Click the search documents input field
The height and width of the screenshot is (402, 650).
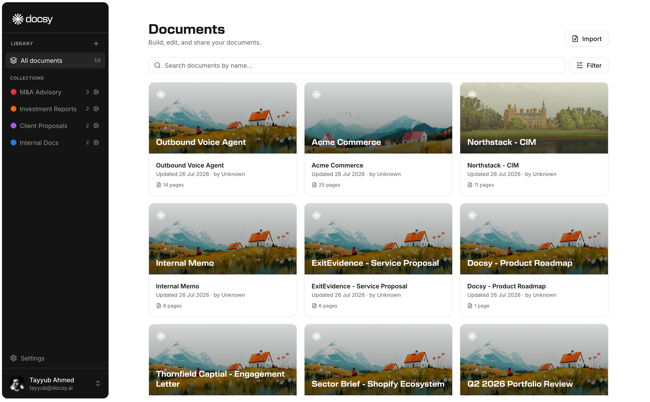[x=357, y=65]
